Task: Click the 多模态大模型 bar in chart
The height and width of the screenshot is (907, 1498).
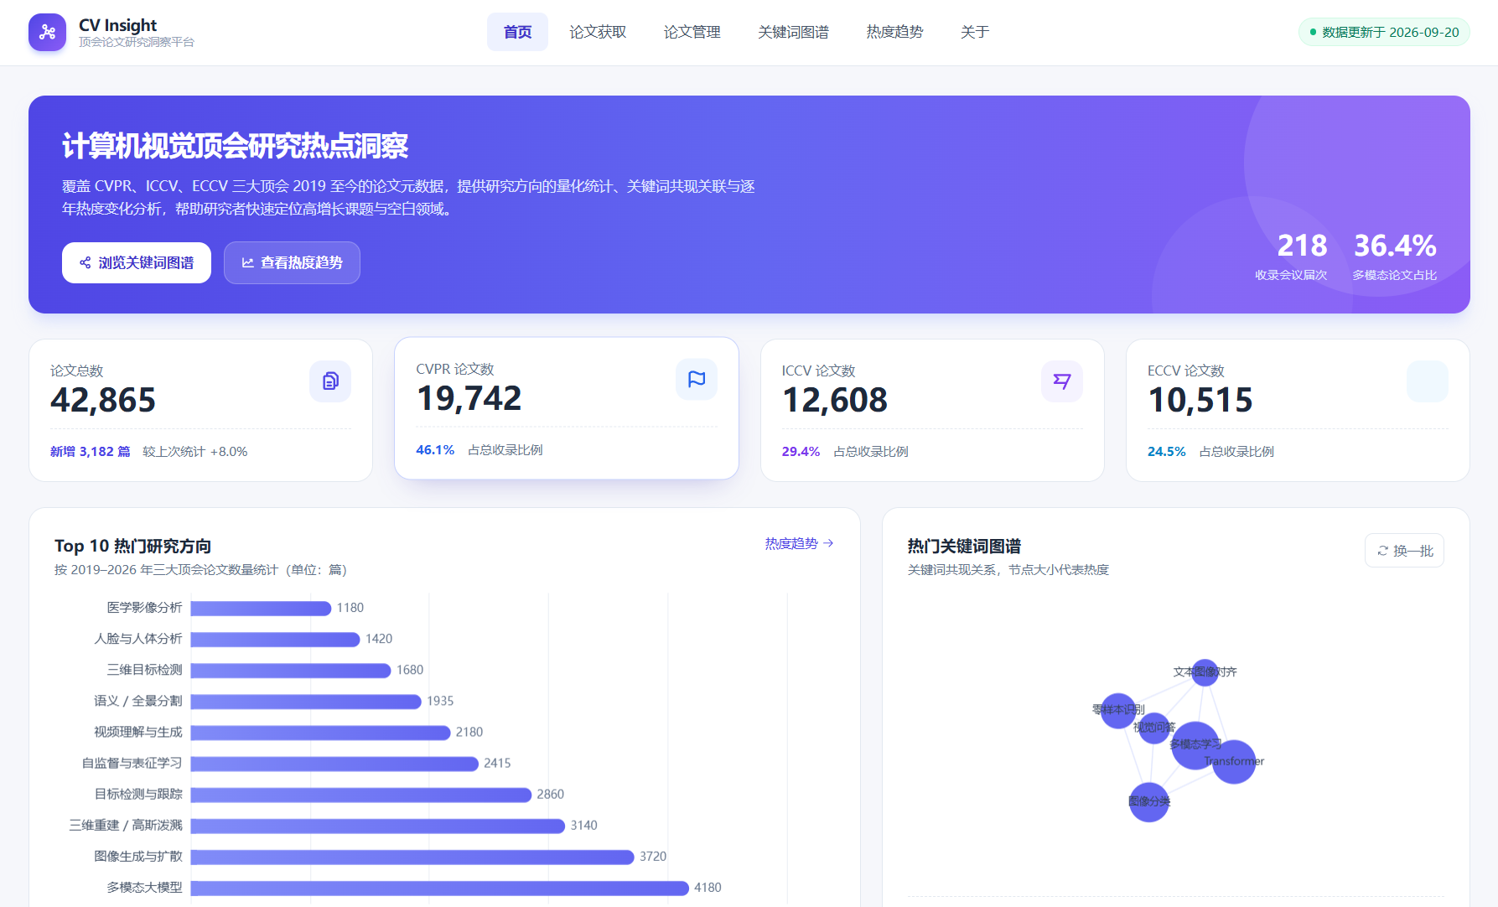Action: click(x=440, y=888)
